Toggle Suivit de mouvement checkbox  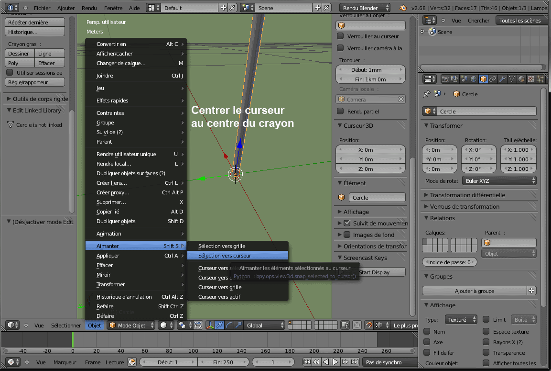click(x=347, y=223)
